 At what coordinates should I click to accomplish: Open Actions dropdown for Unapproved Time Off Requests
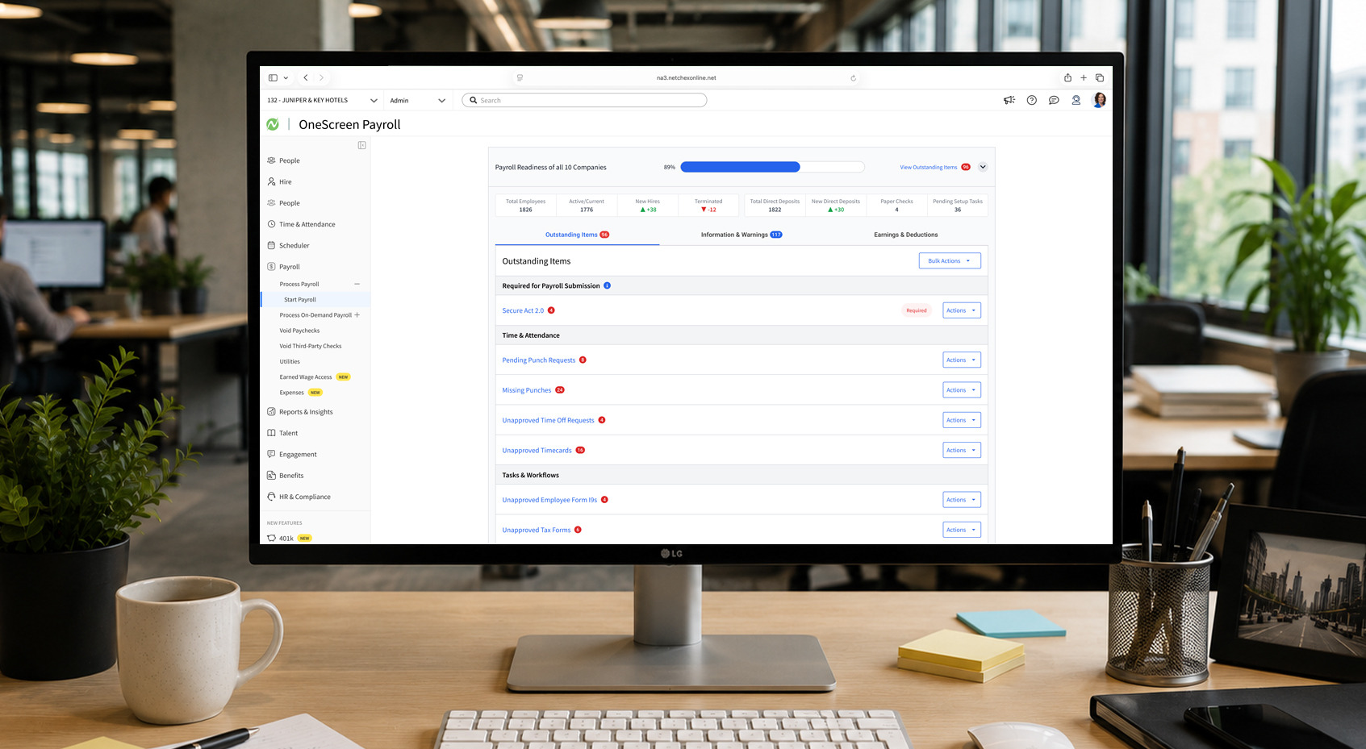(962, 420)
